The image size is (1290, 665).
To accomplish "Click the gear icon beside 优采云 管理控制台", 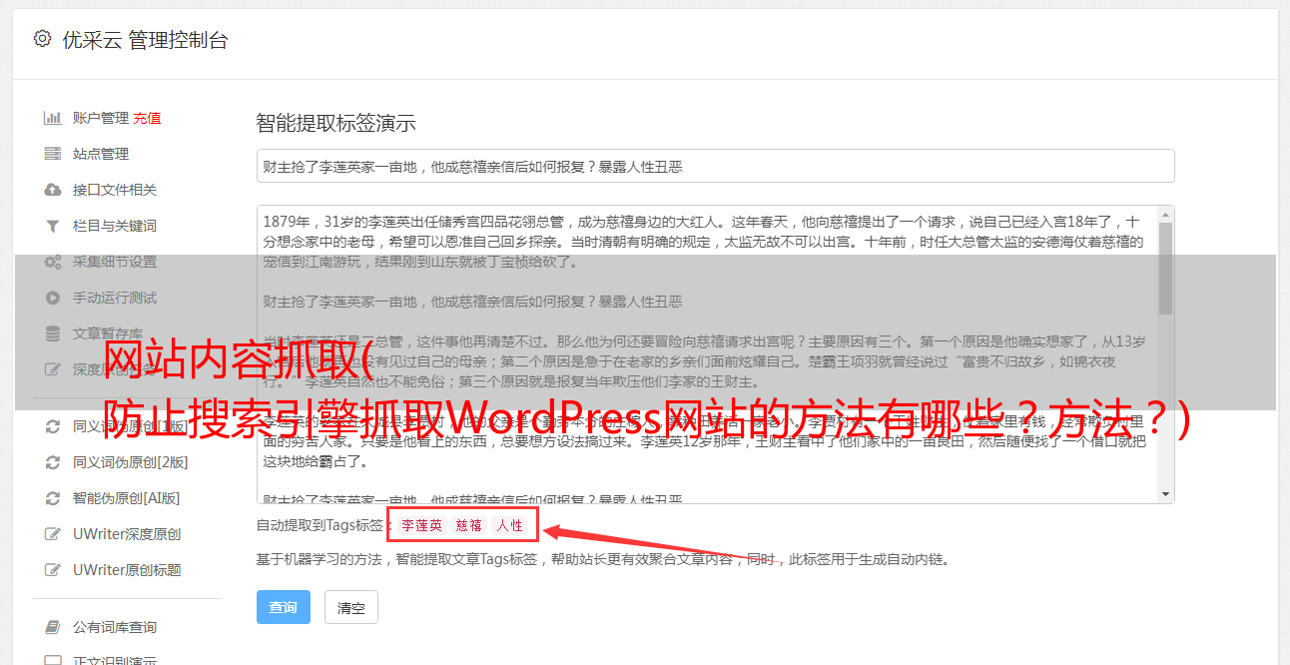I will tap(42, 39).
